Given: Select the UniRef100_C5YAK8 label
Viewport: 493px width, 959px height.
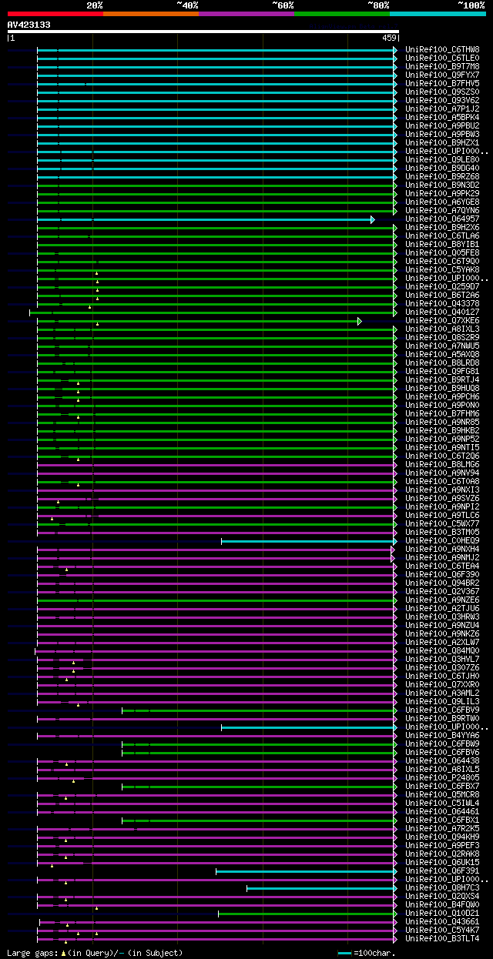Looking at the screenshot, I should 442,269.
